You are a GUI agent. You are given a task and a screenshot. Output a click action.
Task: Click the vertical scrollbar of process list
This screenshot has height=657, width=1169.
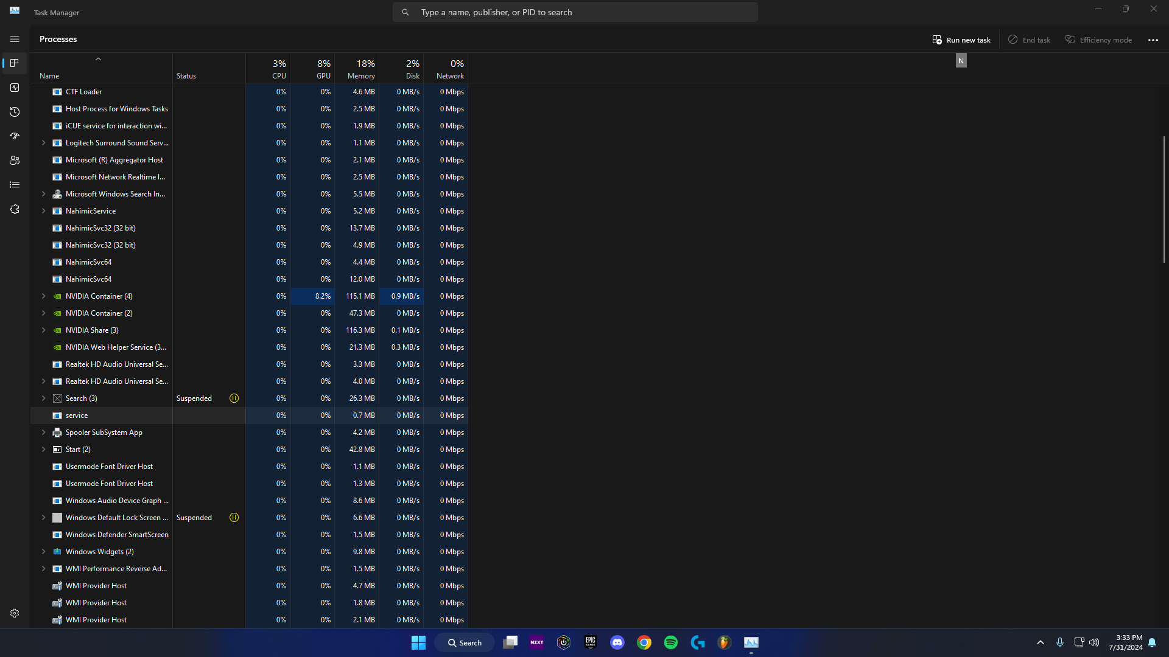(1164, 199)
